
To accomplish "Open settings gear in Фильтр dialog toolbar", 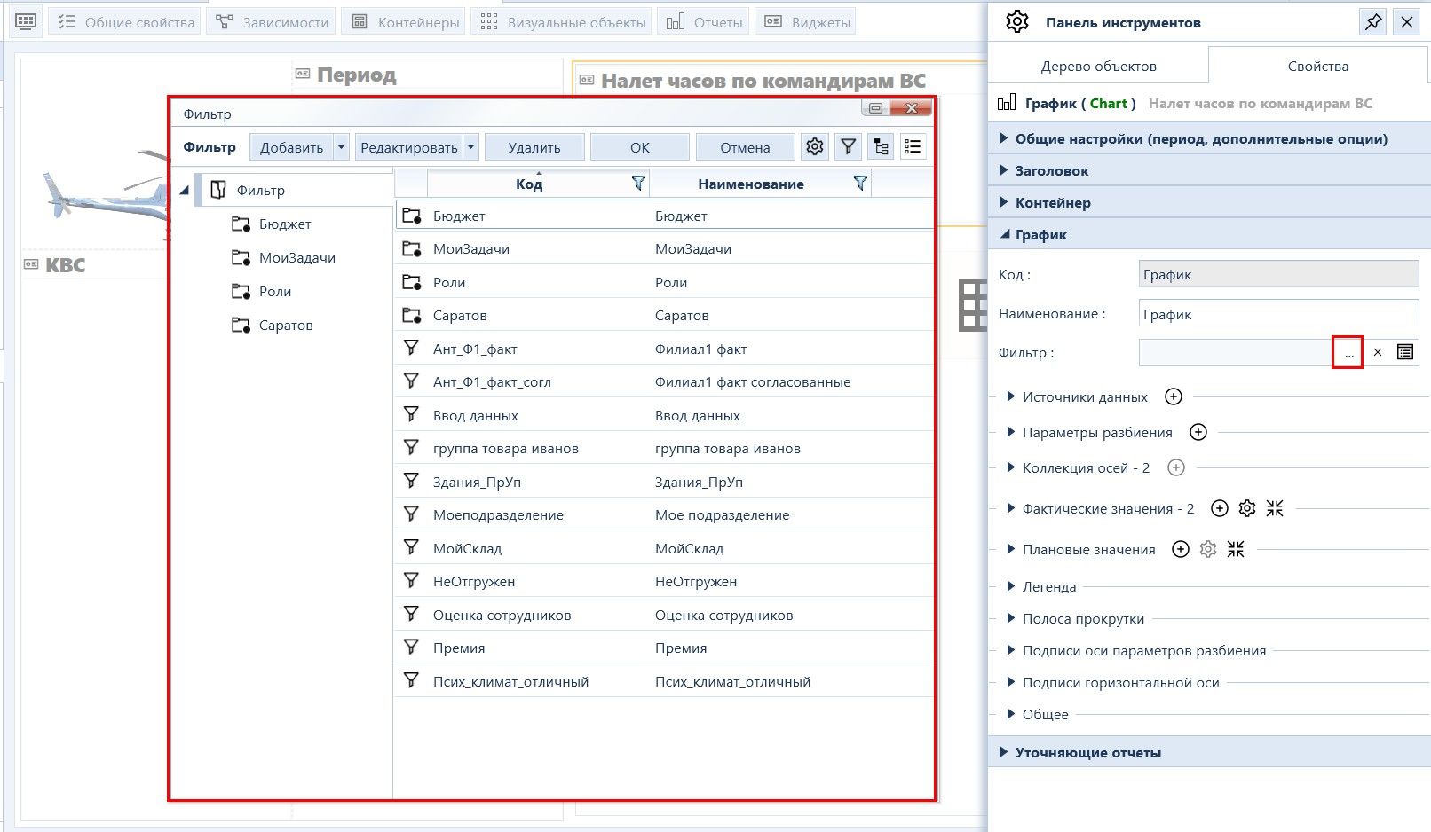I will (815, 147).
